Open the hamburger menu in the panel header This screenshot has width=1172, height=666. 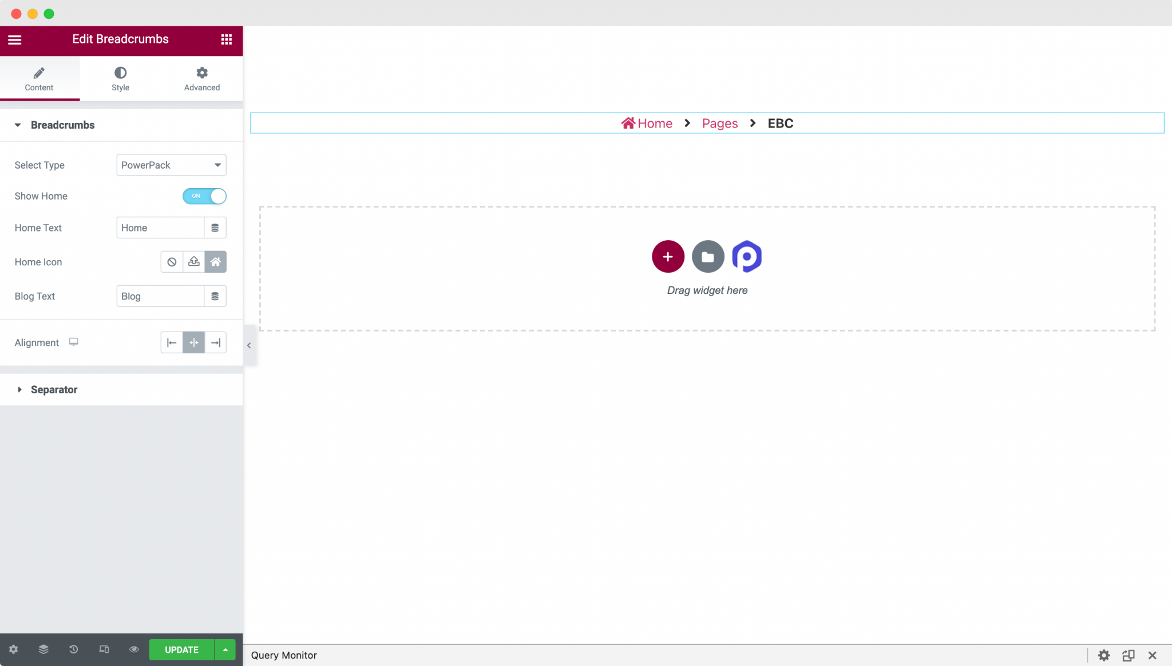coord(15,39)
